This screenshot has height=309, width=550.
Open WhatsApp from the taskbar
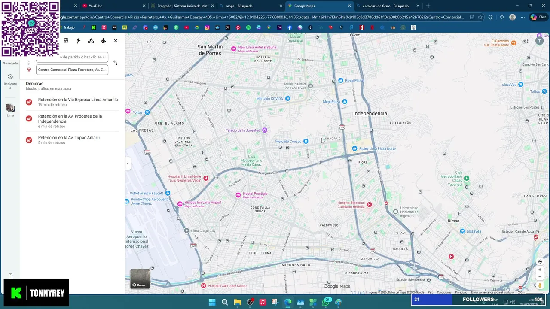point(326,302)
